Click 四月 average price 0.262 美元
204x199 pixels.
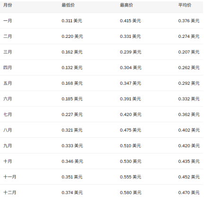[x=189, y=68]
